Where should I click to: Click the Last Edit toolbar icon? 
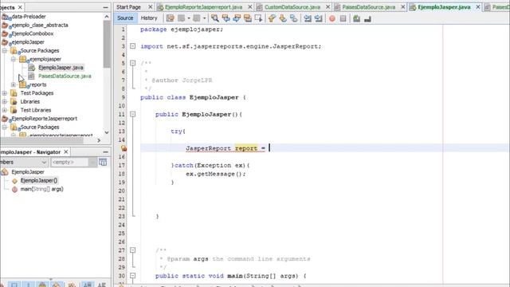(170, 18)
